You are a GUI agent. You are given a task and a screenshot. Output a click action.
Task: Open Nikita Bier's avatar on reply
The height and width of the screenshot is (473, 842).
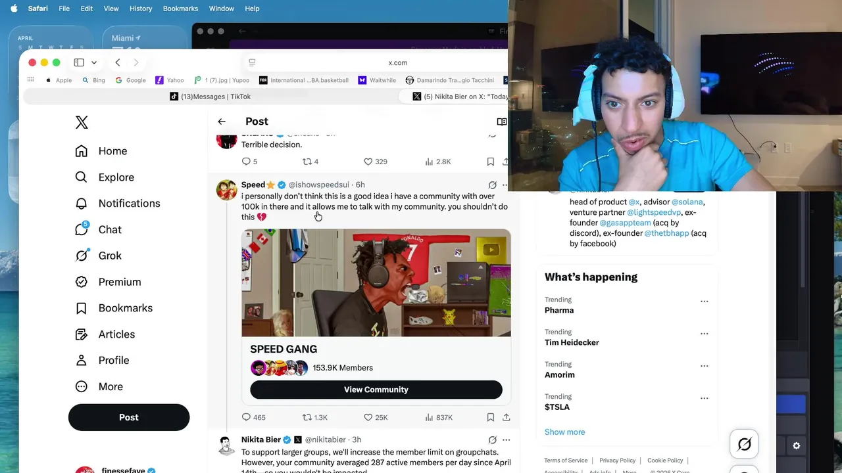pyautogui.click(x=227, y=445)
